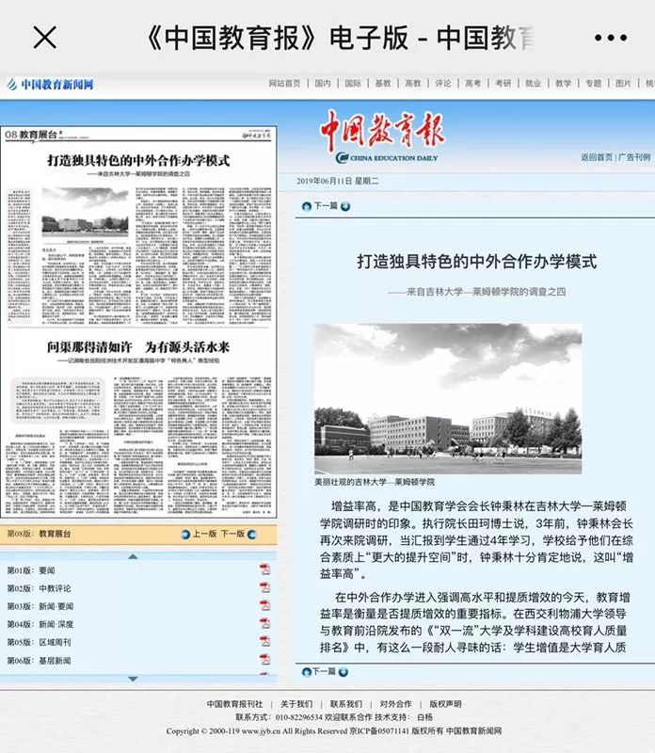The image size is (655, 753).
Task: Open the 教学 navigation item
Action: pyautogui.click(x=564, y=83)
